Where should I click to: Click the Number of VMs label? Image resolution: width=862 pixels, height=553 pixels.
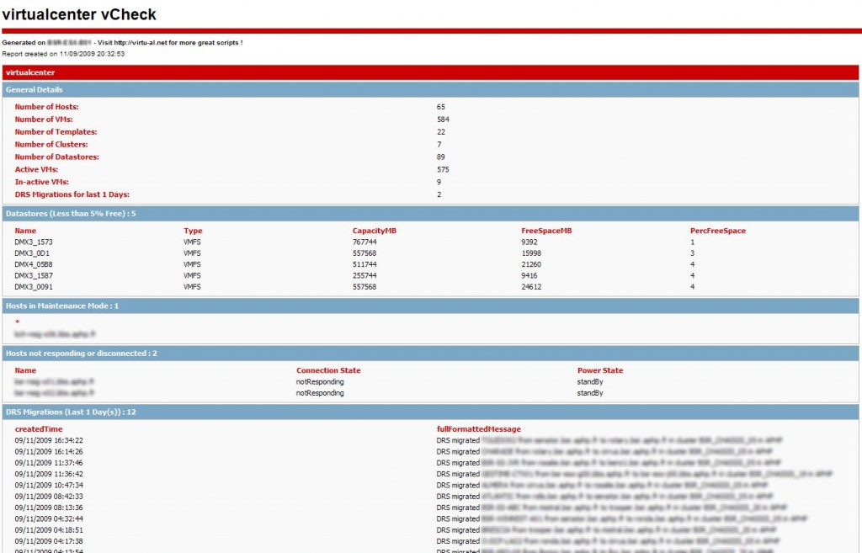coord(44,120)
